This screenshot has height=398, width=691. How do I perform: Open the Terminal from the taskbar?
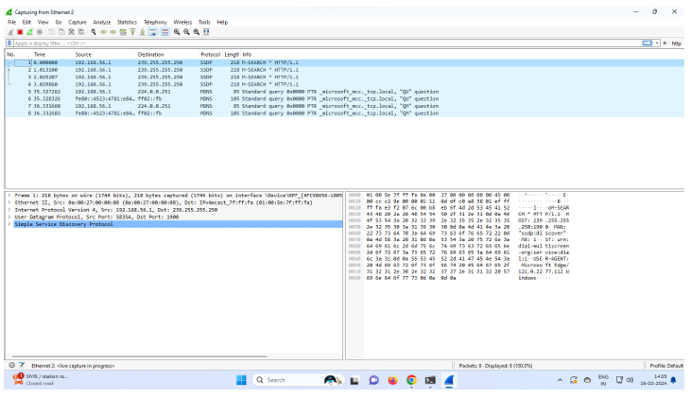[430, 380]
